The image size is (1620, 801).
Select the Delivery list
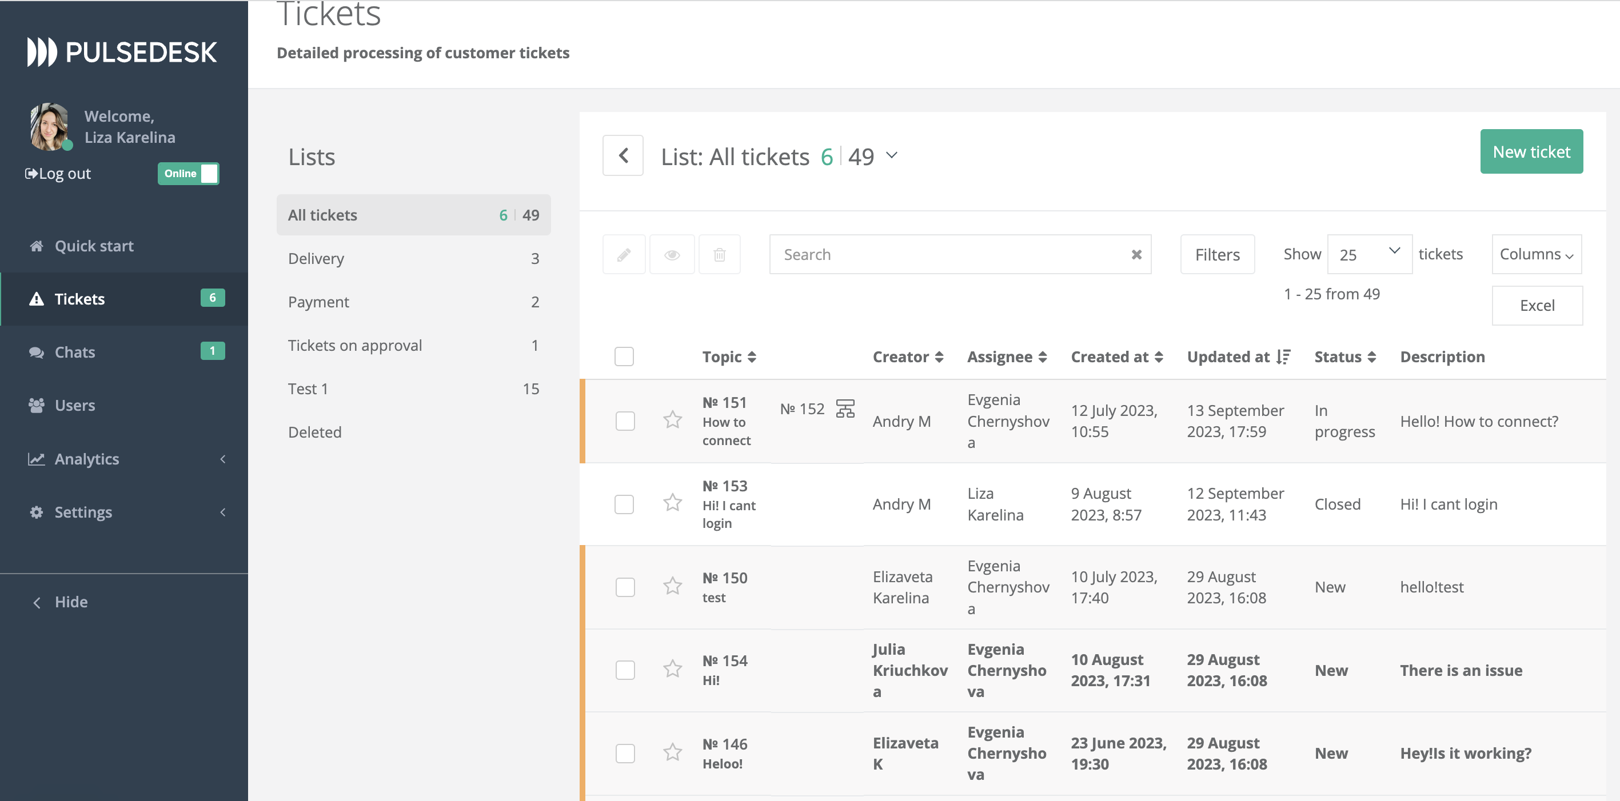tap(316, 258)
